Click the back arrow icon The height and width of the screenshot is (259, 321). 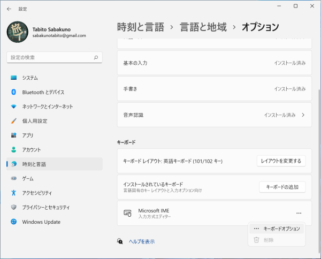pos(9,9)
